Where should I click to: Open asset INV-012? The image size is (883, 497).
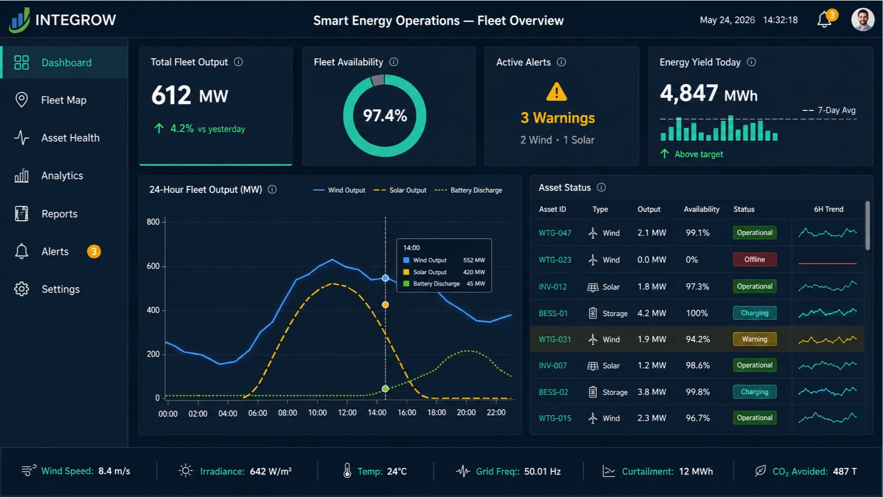pyautogui.click(x=552, y=287)
